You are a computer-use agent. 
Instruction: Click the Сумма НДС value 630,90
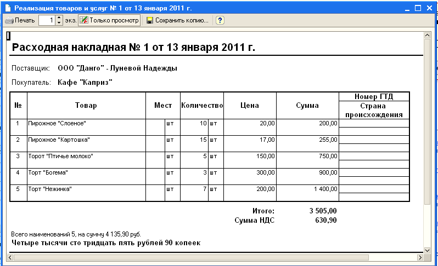(x=325, y=221)
